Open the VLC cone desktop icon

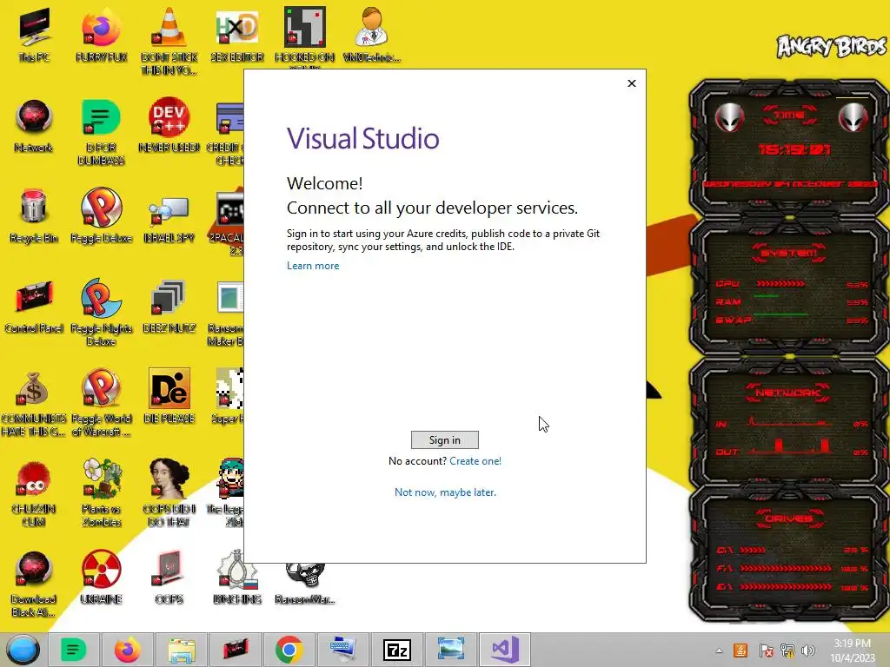coord(169,41)
